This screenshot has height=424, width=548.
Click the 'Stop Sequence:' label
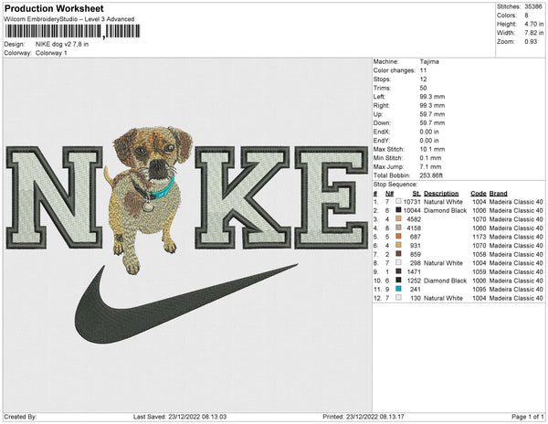coord(395,185)
